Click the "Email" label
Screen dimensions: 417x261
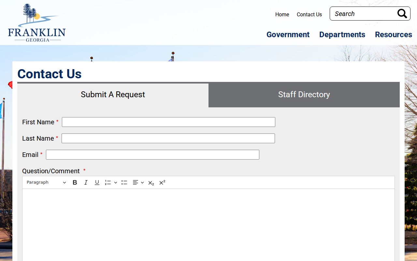click(30, 155)
